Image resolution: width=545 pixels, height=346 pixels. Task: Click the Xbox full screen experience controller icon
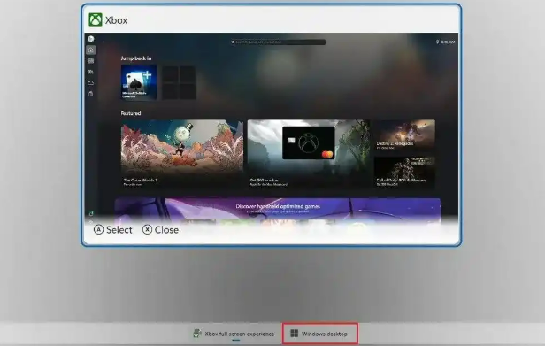click(x=196, y=334)
